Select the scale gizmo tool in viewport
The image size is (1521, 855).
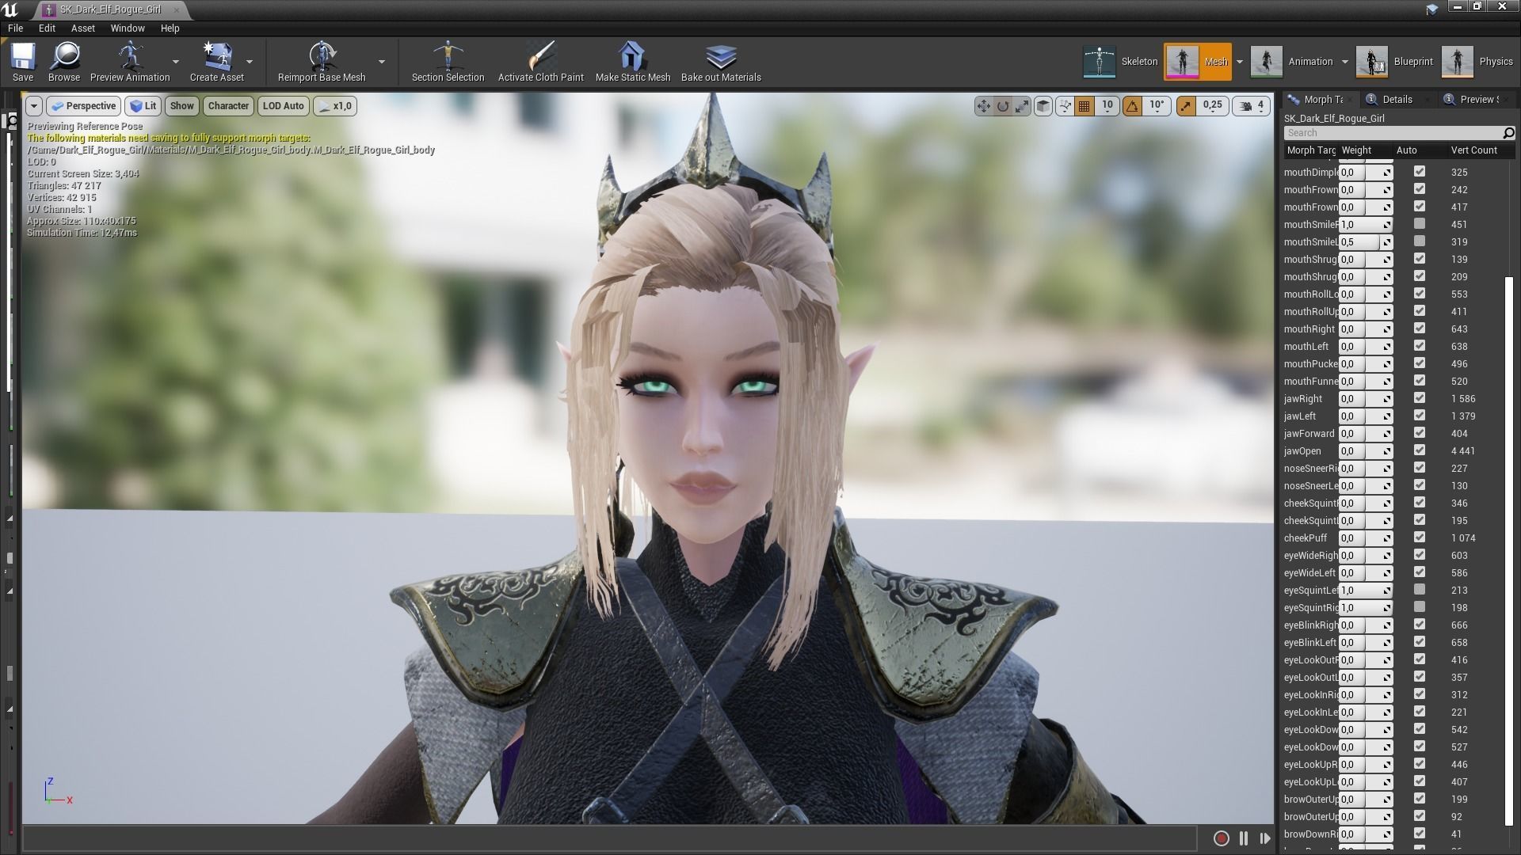[x=1022, y=105]
